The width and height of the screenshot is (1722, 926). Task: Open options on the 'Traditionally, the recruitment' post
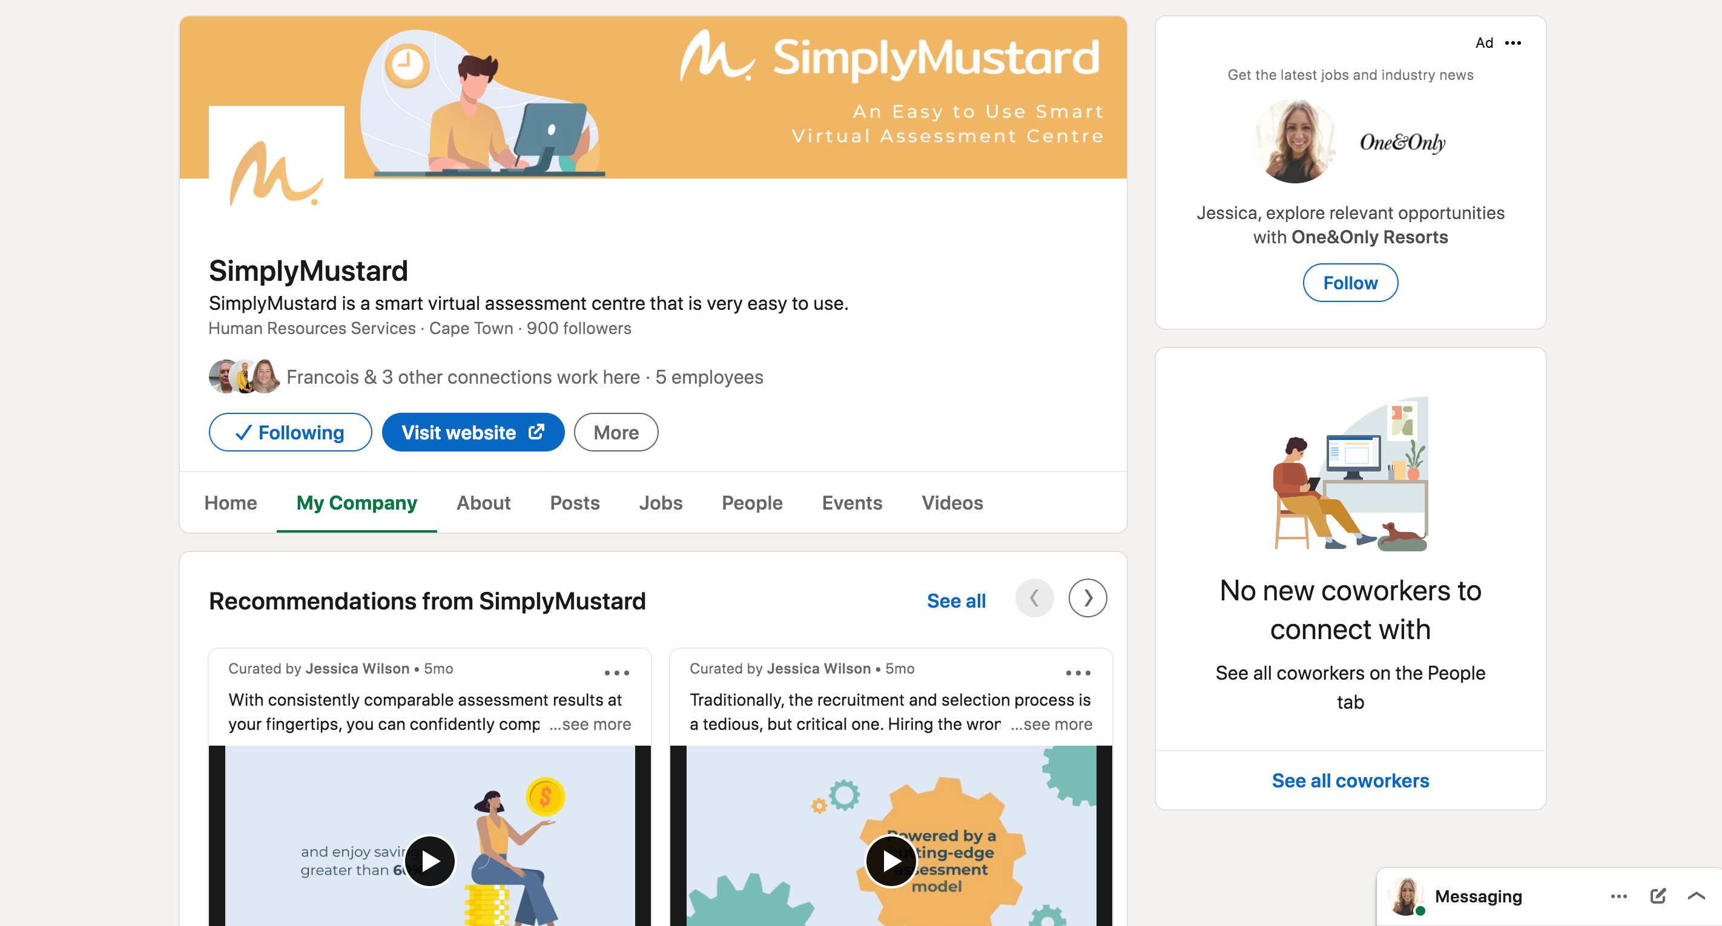point(1078,673)
